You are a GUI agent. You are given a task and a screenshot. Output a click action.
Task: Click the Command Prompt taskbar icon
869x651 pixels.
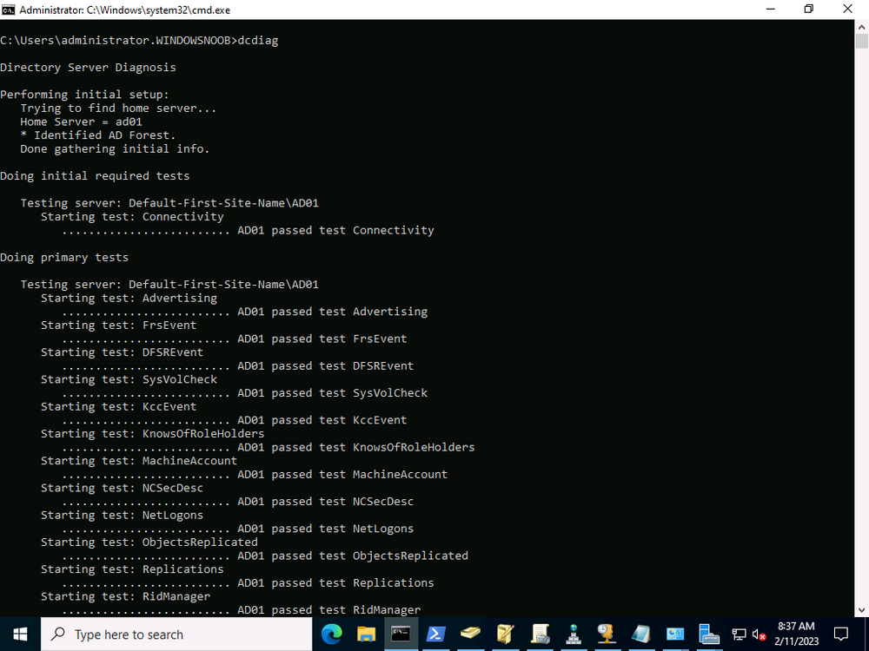[401, 634]
